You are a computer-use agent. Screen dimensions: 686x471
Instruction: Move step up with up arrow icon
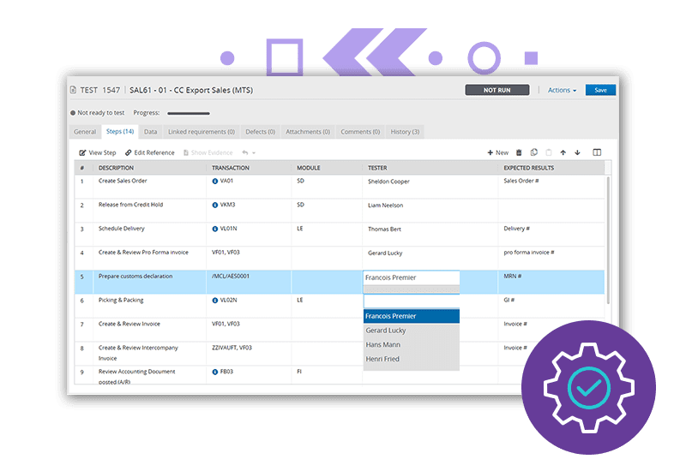click(x=563, y=152)
